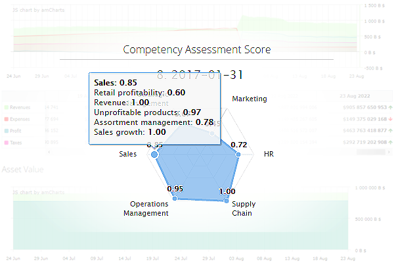Click the green up arrow beside Revenues value
The width and height of the screenshot is (394, 263).
390,107
